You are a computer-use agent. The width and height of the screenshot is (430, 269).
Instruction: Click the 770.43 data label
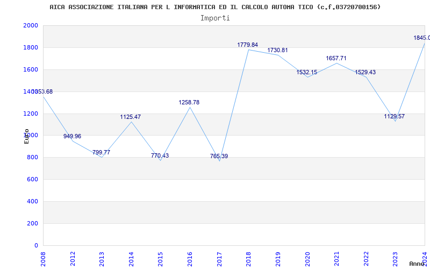coord(160,155)
